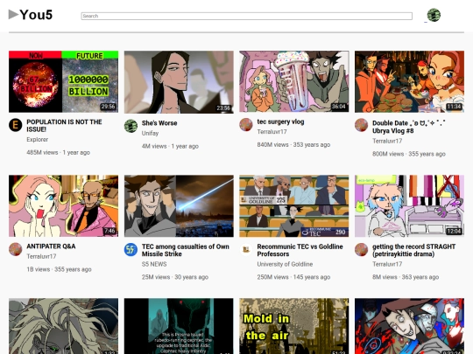Image resolution: width=473 pixels, height=354 pixels.
Task: Click '800M views · 355 years ago' text
Action: coord(409,154)
